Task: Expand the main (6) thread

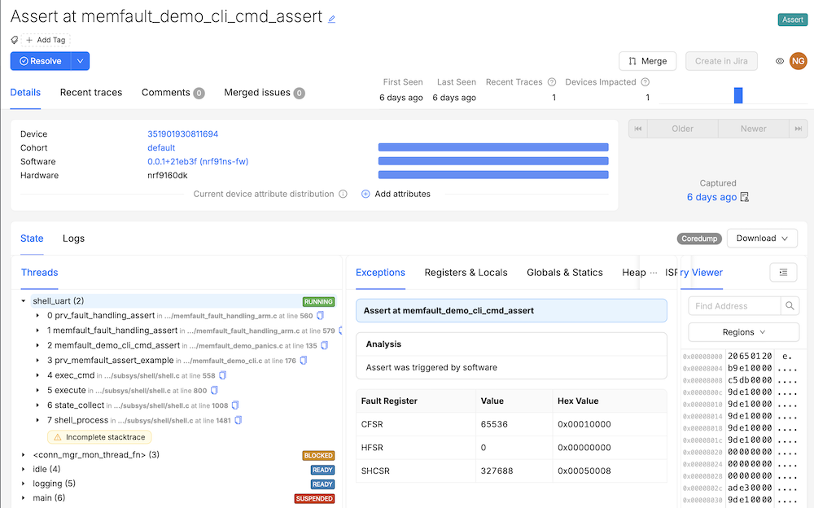Action: tap(24, 498)
